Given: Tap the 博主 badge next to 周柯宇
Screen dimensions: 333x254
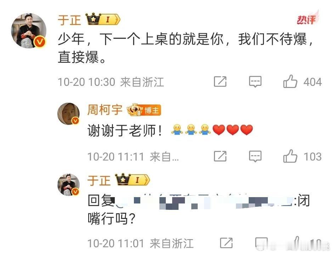Looking at the screenshot, I should pyautogui.click(x=144, y=110).
